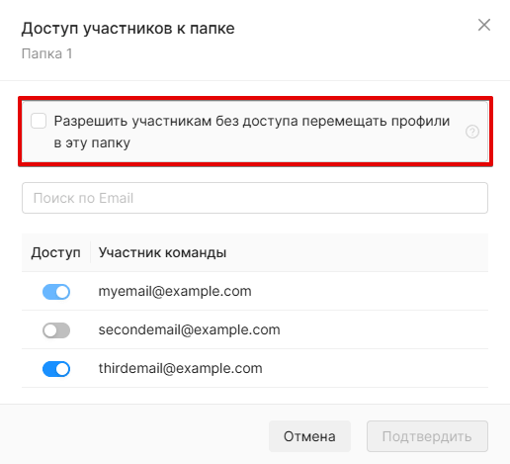Image resolution: width=510 pixels, height=464 pixels.
Task: Click the 'Доступ' column header
Action: tap(55, 252)
